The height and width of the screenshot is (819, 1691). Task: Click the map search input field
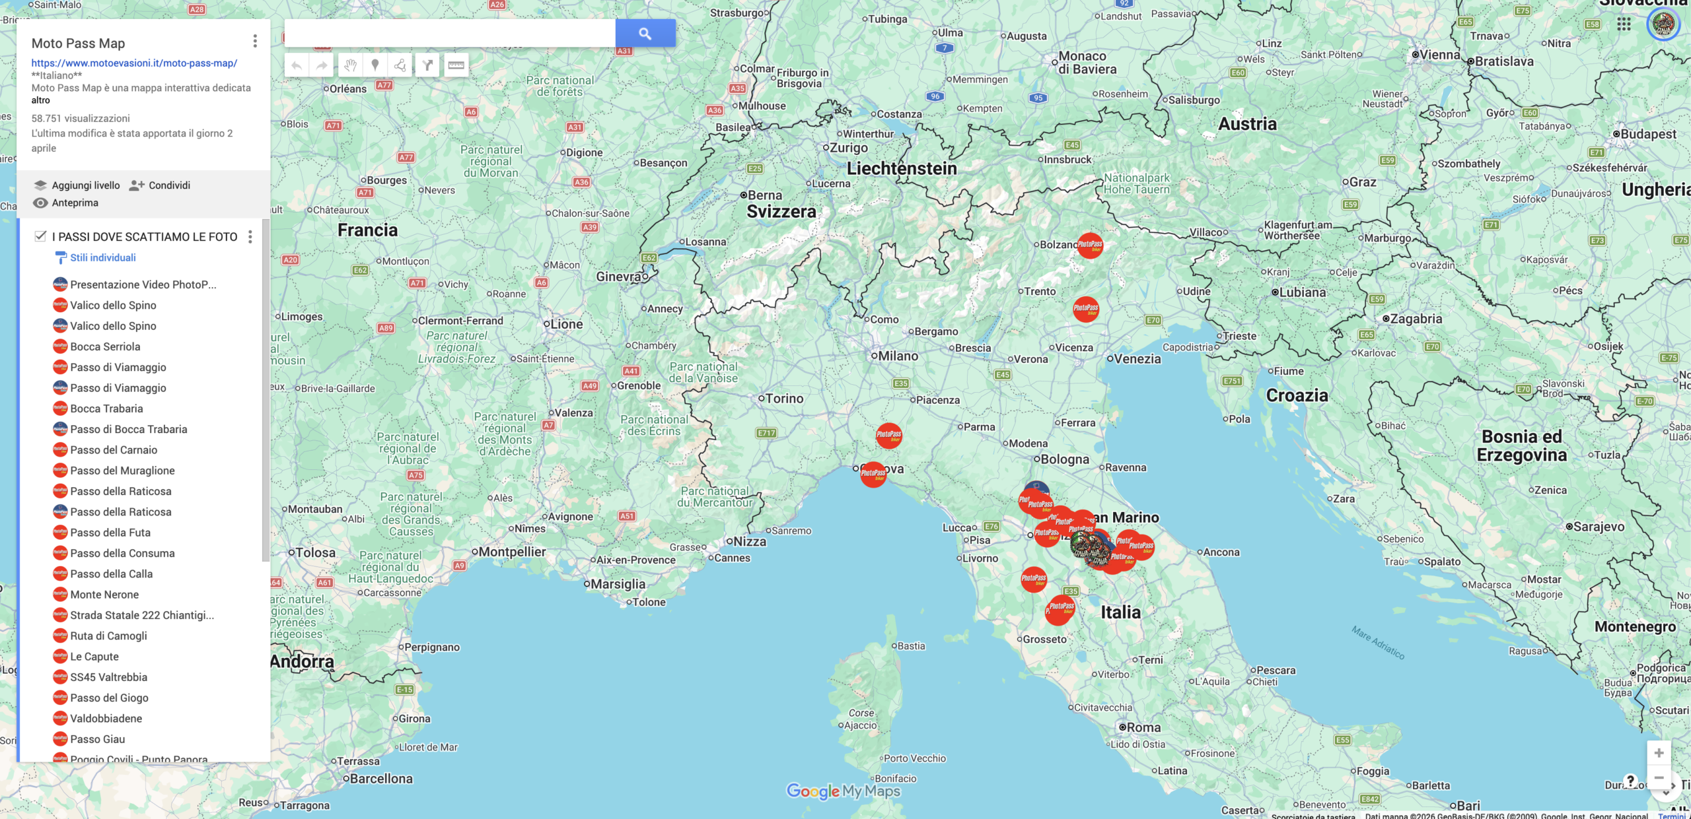click(x=450, y=33)
